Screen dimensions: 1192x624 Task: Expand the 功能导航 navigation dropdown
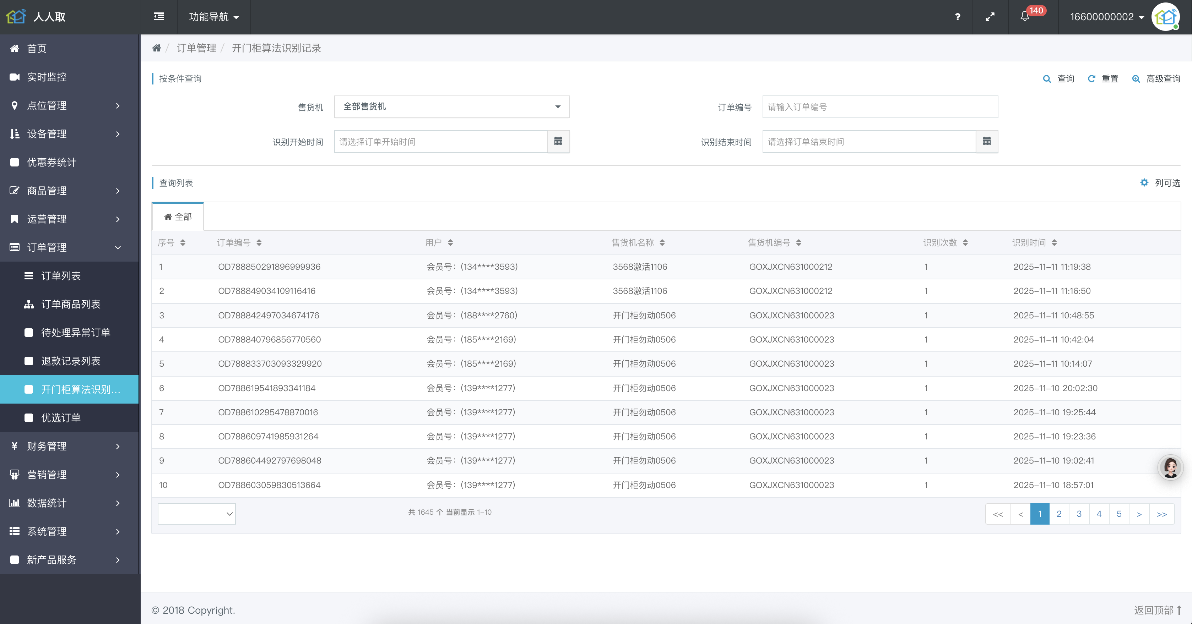[214, 17]
